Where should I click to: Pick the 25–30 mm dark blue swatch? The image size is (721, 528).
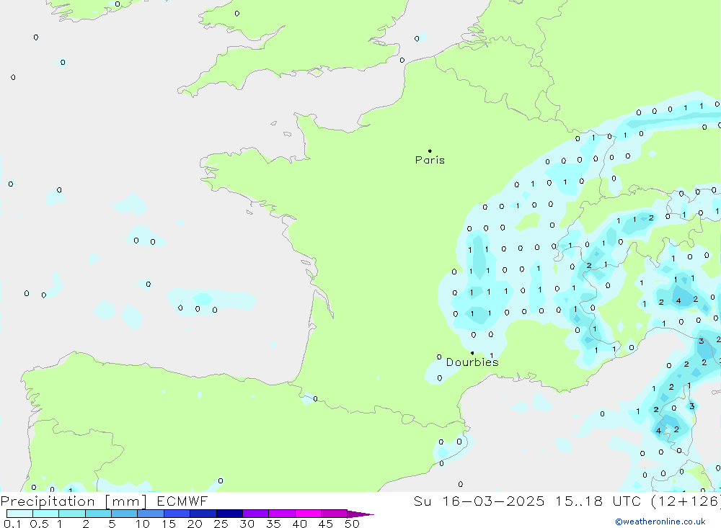(x=229, y=514)
